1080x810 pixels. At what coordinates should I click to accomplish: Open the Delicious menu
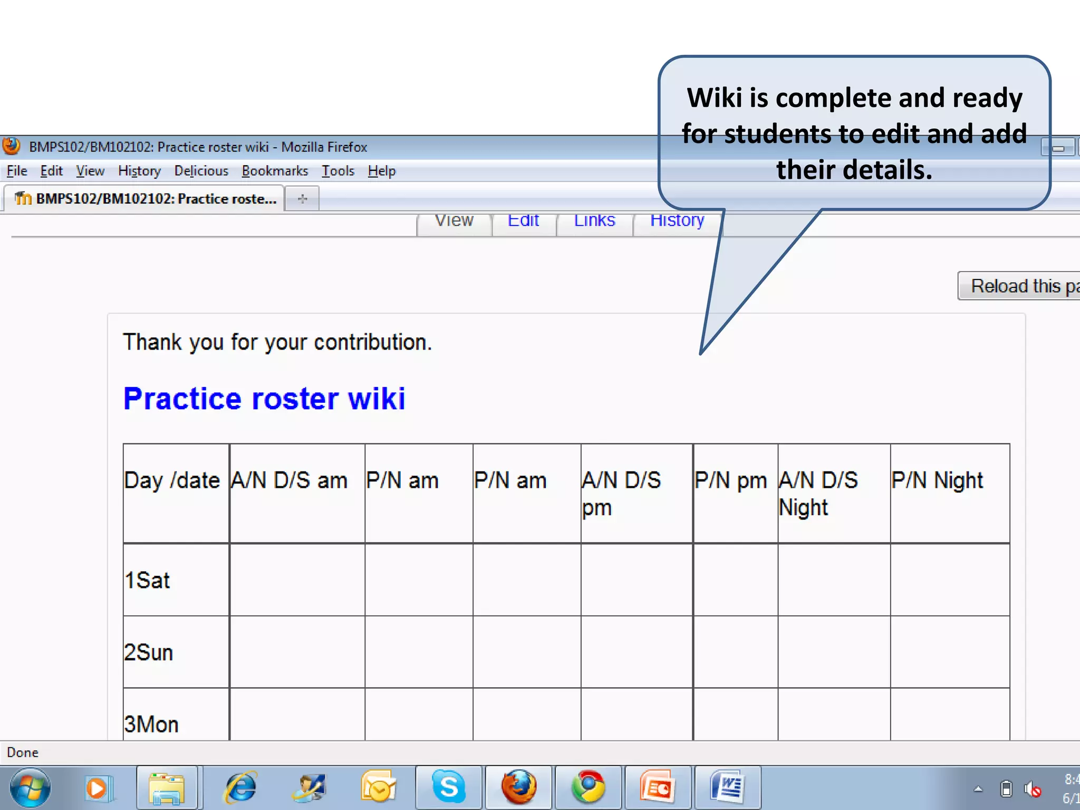[201, 171]
